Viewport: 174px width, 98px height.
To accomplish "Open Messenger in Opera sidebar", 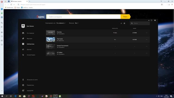I will point(2,9).
